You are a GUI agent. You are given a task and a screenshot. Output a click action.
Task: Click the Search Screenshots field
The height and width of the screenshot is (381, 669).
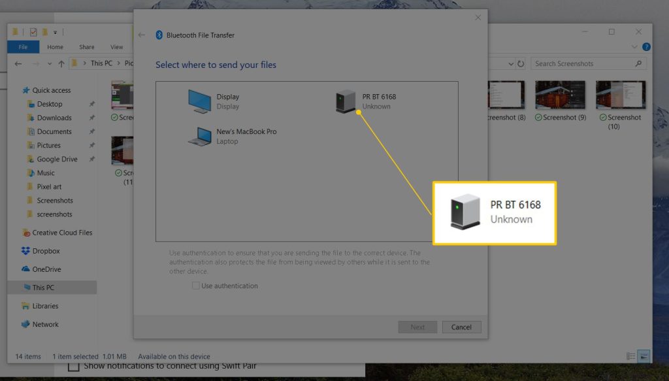pos(581,64)
